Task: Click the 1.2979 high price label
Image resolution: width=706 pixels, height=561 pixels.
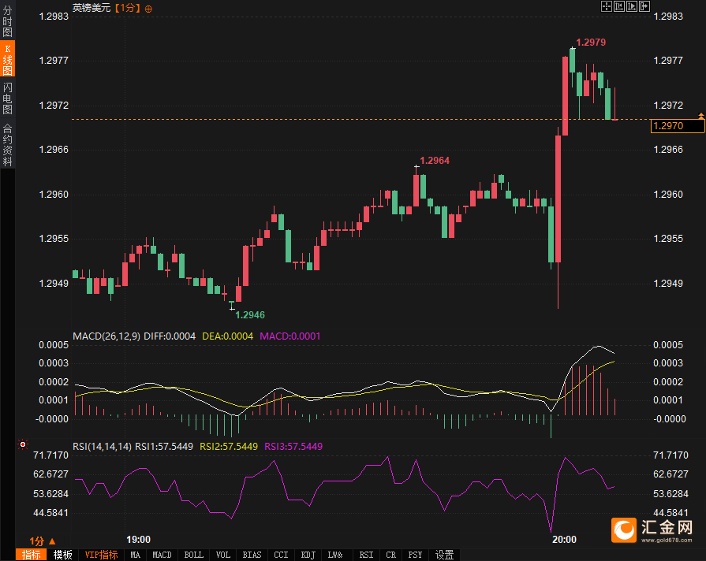Action: [x=591, y=43]
